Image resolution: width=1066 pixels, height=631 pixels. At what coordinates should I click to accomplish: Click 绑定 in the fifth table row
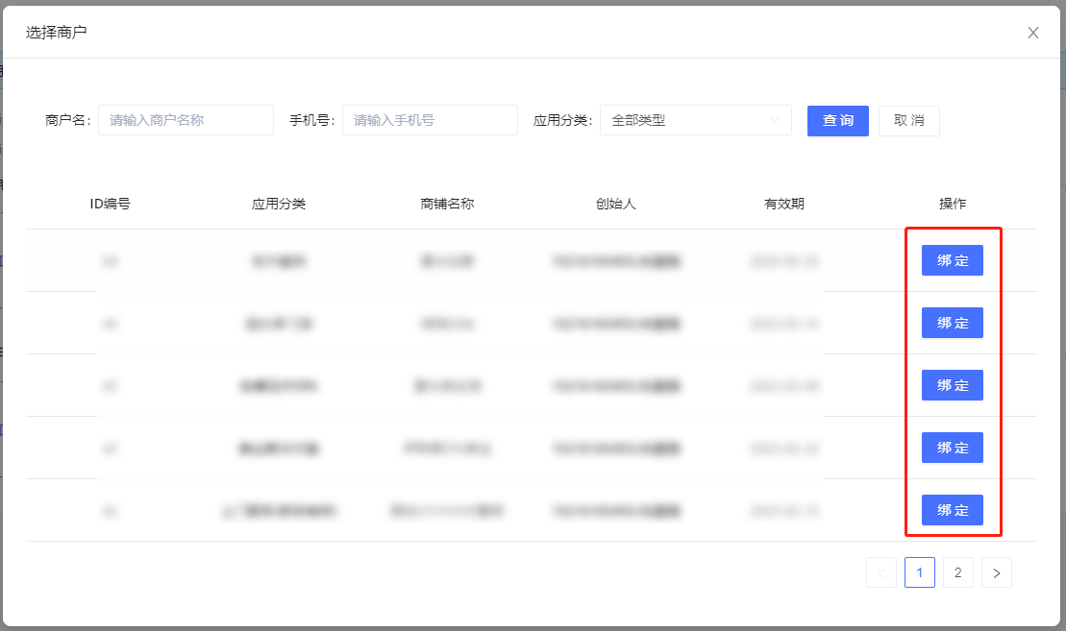(953, 510)
